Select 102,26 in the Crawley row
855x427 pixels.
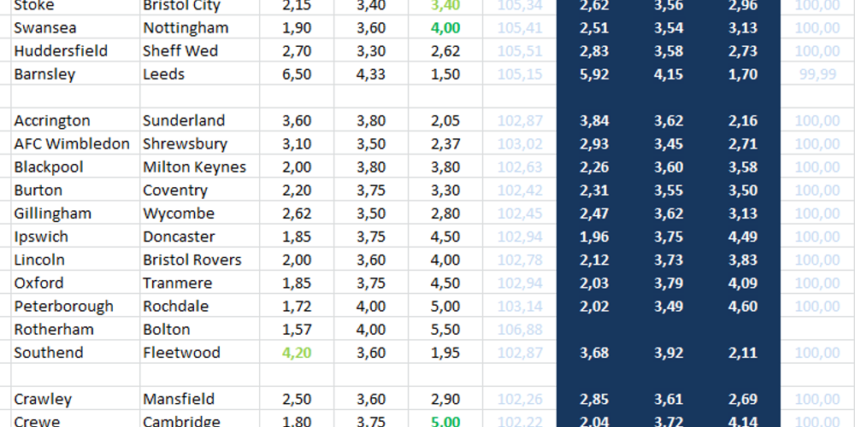[520, 399]
